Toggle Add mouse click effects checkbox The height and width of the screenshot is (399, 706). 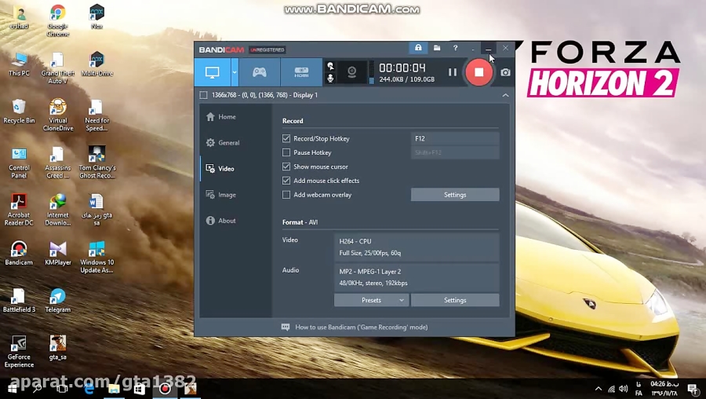tap(286, 181)
